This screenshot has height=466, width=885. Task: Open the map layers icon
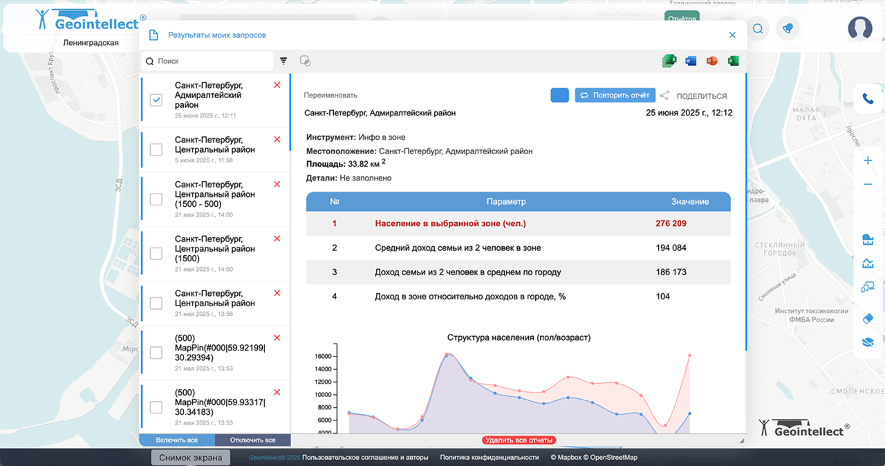coord(868,342)
